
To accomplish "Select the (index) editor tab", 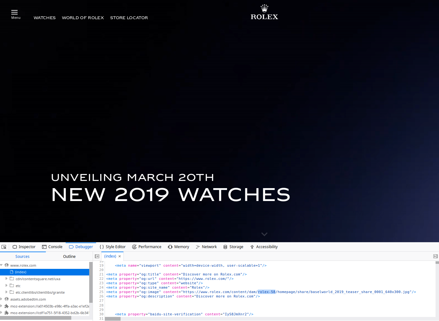I will (110, 256).
